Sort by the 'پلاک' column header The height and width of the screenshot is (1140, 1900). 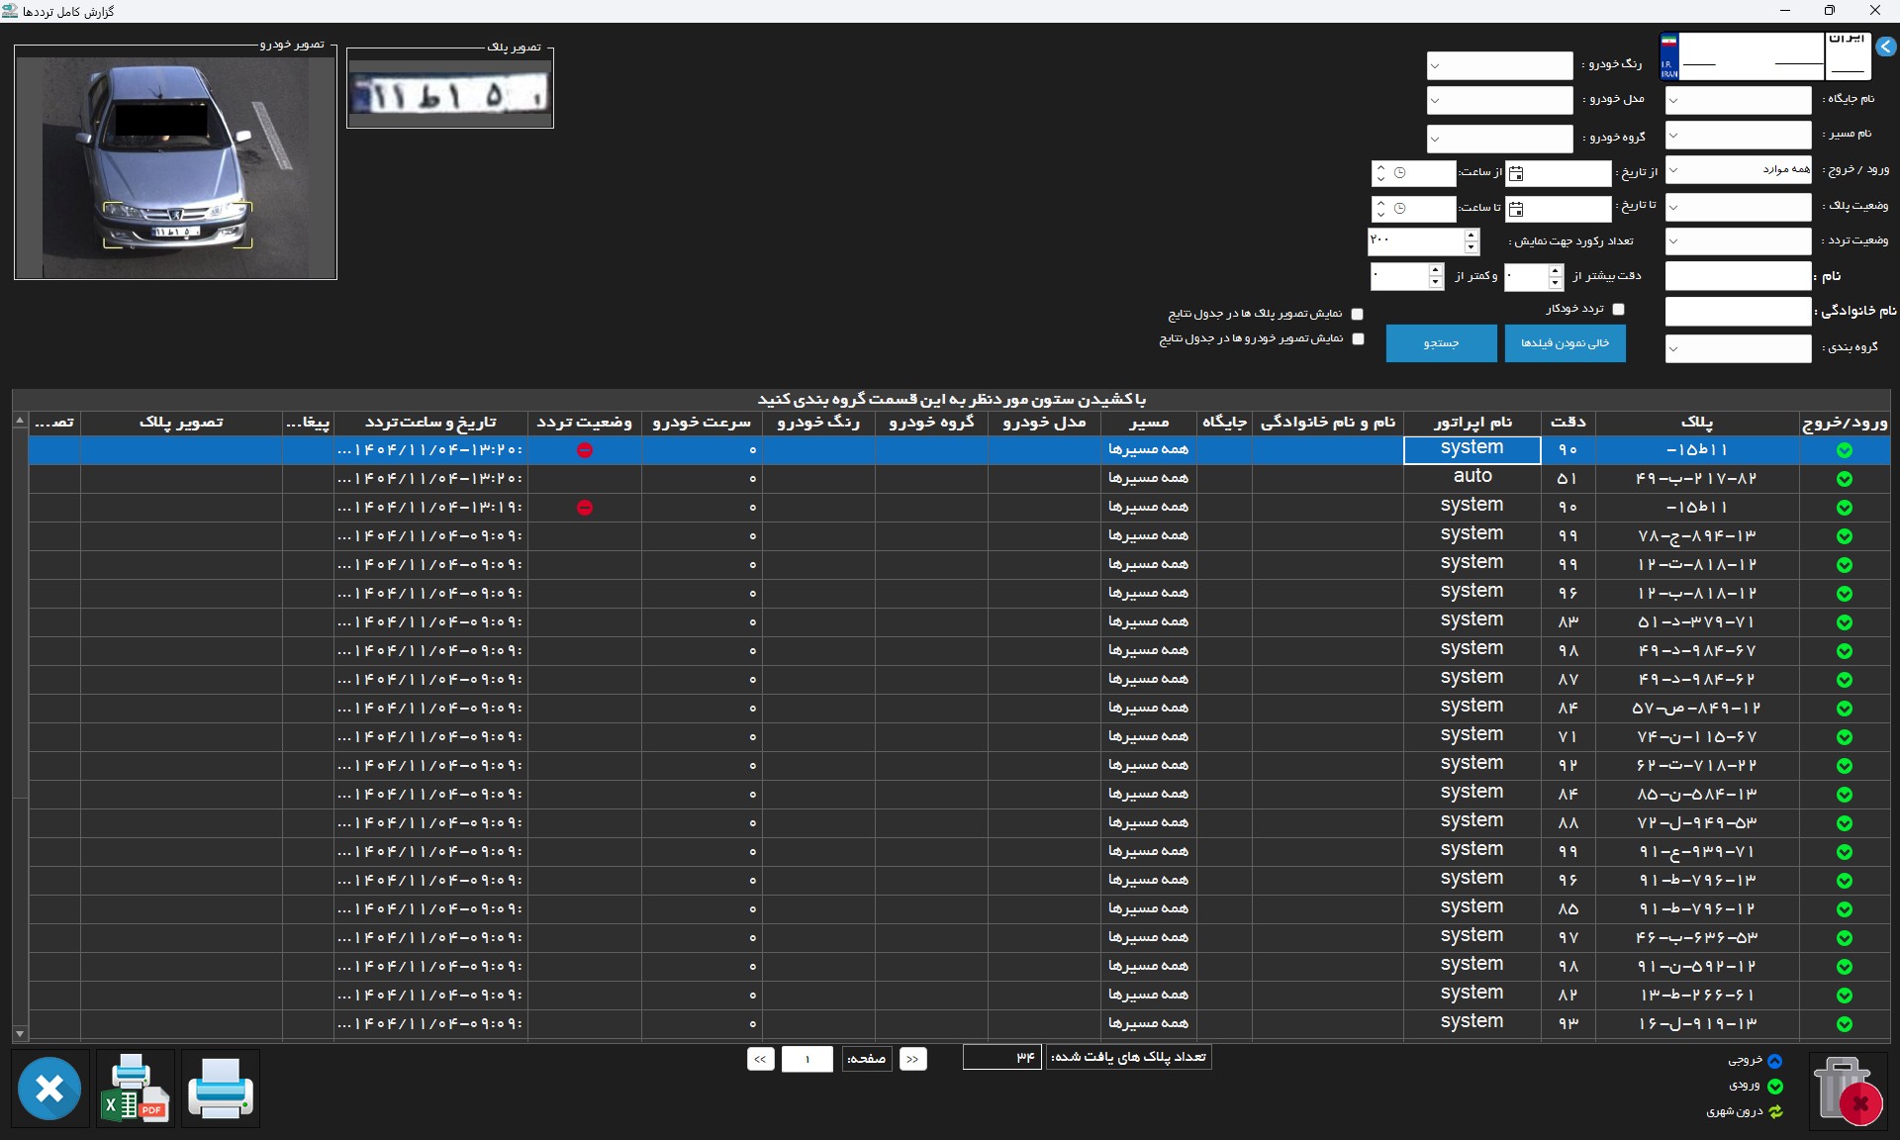[x=1696, y=423]
